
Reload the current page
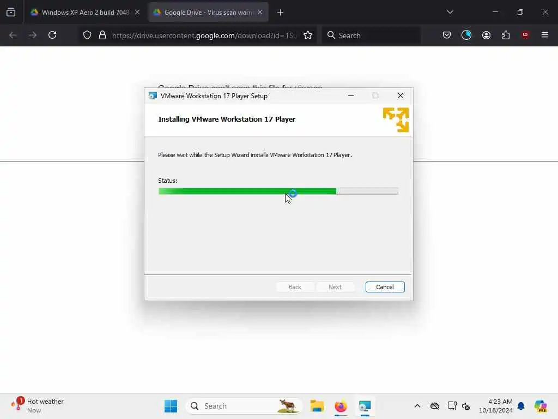point(52,35)
